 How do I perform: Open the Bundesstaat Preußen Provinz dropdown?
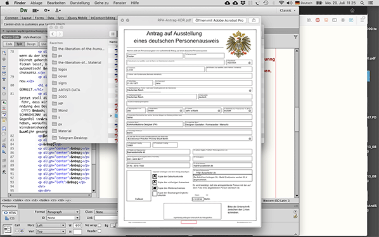click(189, 138)
